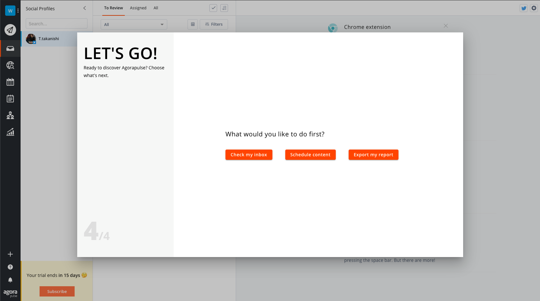Image resolution: width=540 pixels, height=301 pixels.
Task: Switch to the Assigned tab
Action: pyautogui.click(x=138, y=8)
